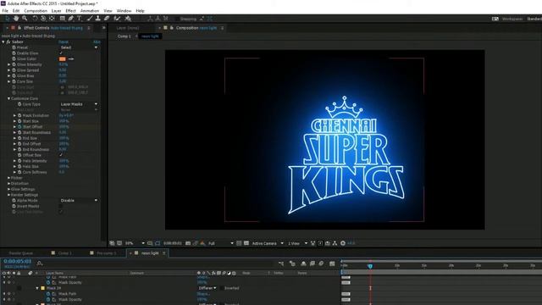
Task: Open the Composition Flowchart icon in viewer footer
Action: [x=335, y=243]
